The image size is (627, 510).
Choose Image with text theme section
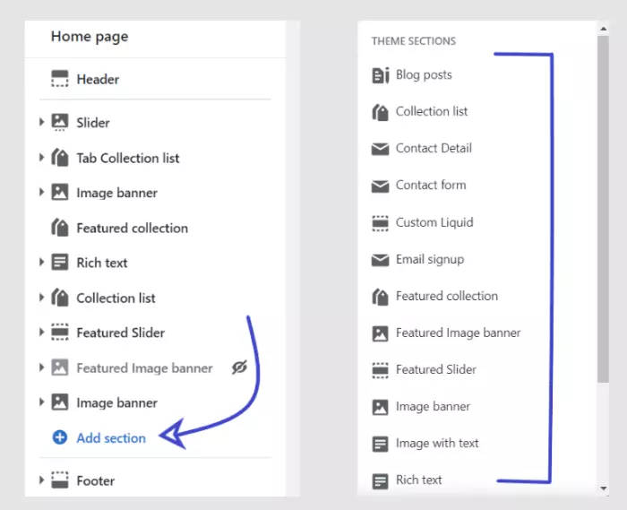point(437,443)
